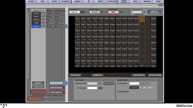
Task: Open the Connection dropdown arrow
Action: click(x=121, y=12)
